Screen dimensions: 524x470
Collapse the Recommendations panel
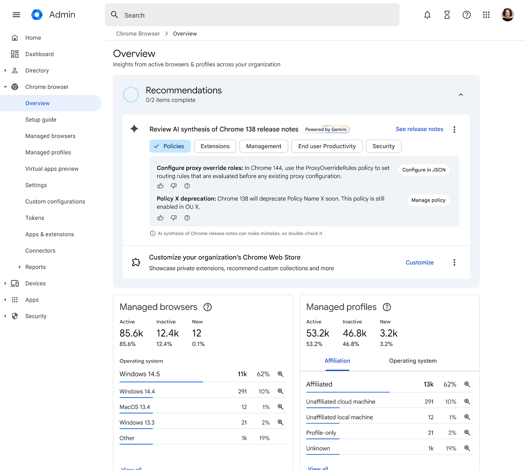coord(461,95)
